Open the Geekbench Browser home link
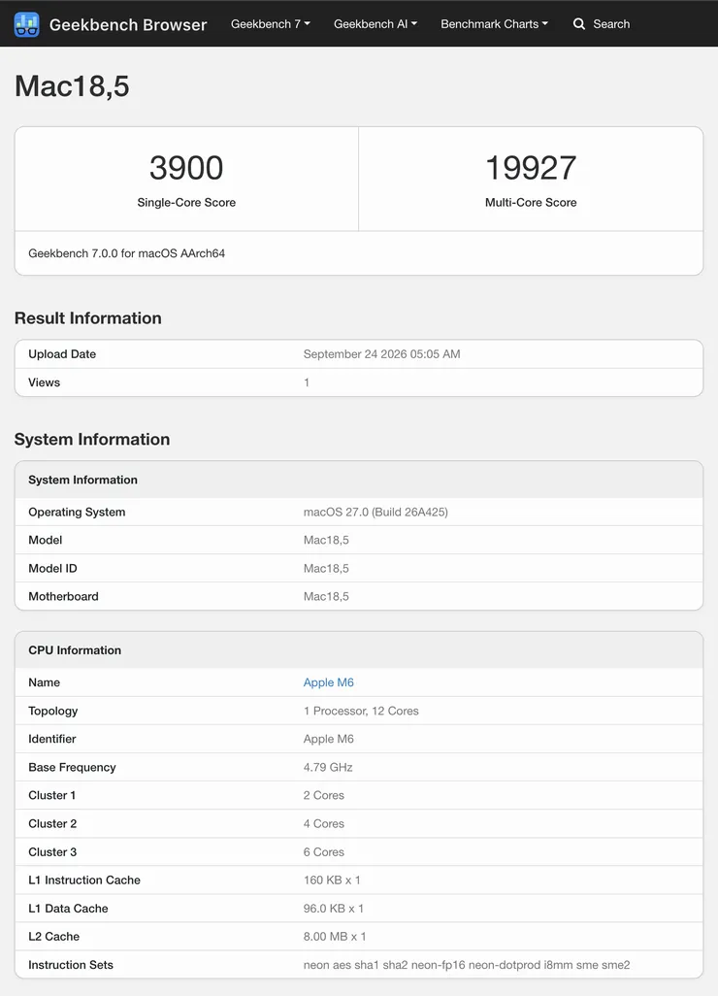 [x=128, y=24]
